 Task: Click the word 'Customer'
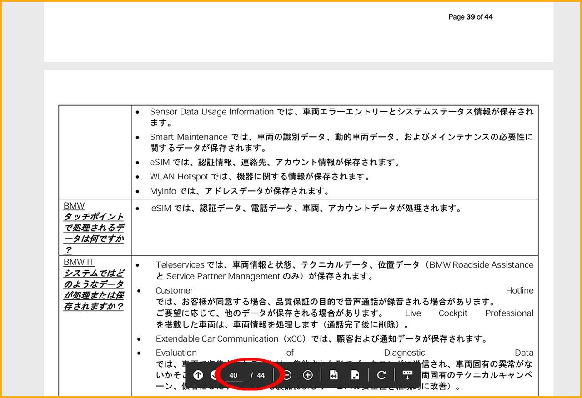pyautogui.click(x=174, y=290)
